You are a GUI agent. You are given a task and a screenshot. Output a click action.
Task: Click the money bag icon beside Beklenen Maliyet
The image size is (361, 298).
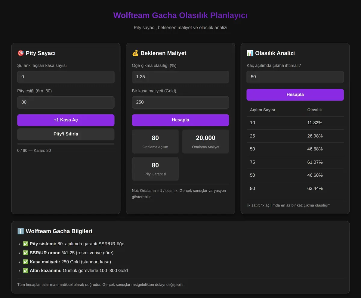(x=135, y=53)
